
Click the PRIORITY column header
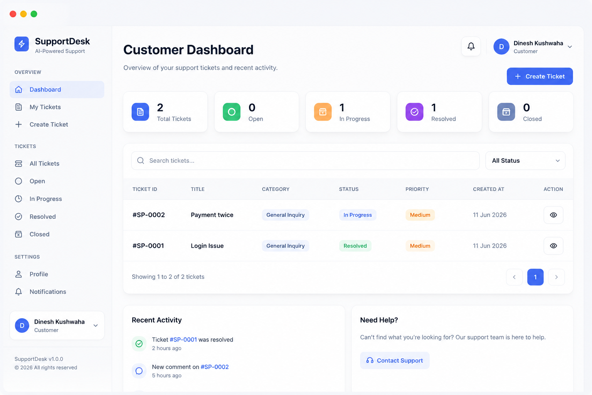click(x=417, y=189)
